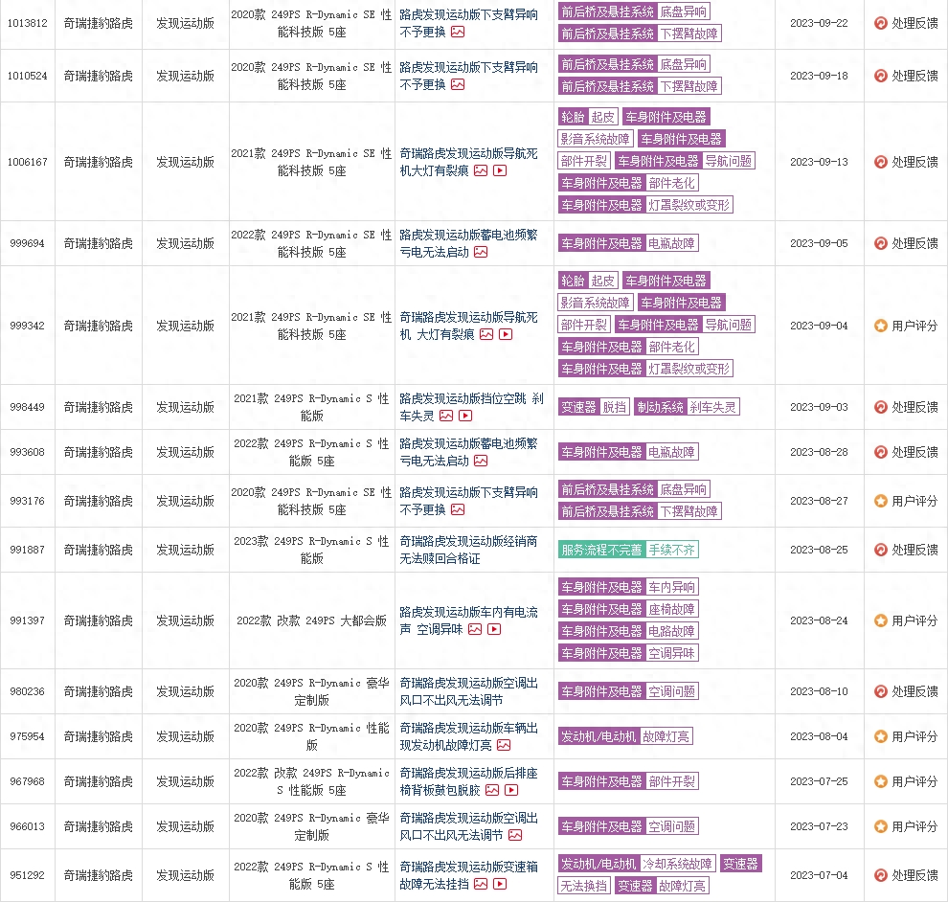
Task: View image icon for complaint 951292
Action: coord(481,884)
